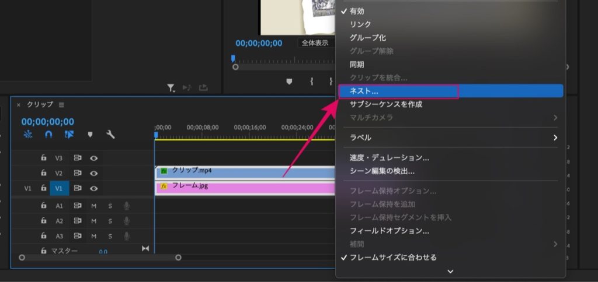
Task: Enable voice-over record on track A1
Action: point(127,206)
